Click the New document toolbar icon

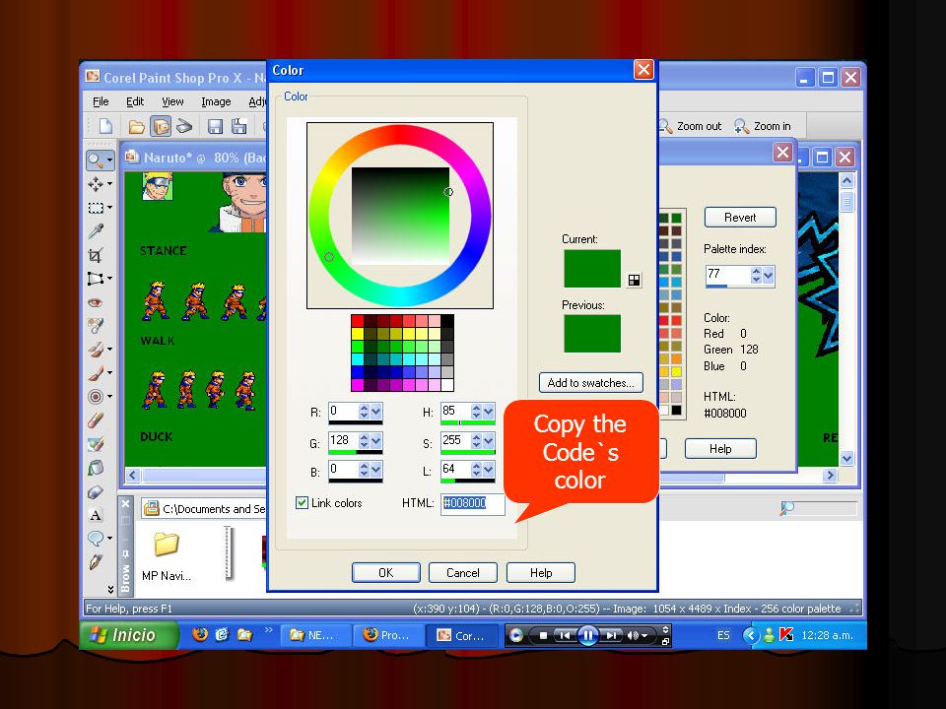tap(105, 125)
